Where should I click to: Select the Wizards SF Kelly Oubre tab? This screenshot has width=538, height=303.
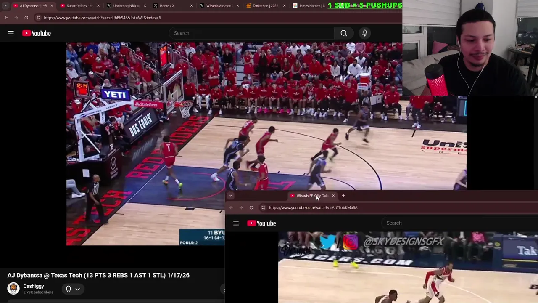311,196
